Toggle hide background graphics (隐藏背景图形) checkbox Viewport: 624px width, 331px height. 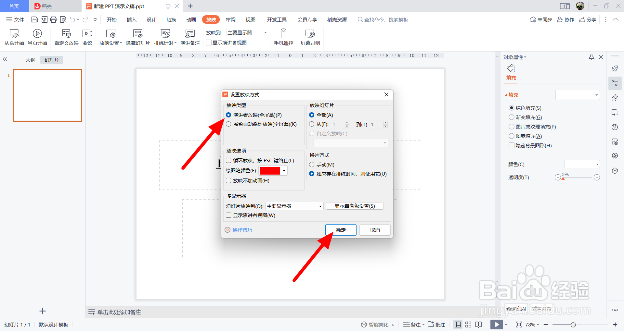click(x=512, y=145)
